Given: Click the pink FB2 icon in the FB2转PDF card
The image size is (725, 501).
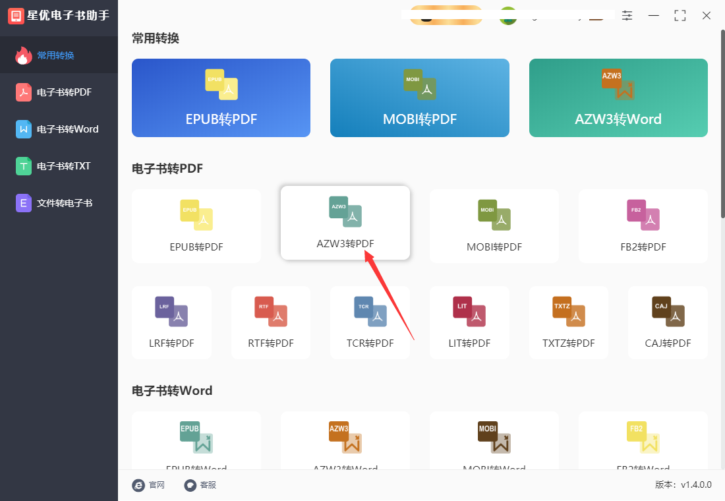Looking at the screenshot, I should (643, 215).
